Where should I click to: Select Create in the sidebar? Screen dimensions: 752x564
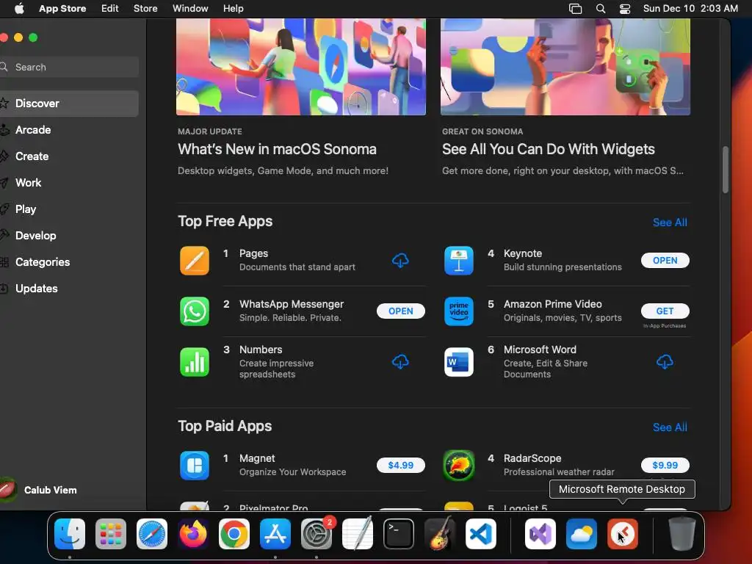(68, 156)
